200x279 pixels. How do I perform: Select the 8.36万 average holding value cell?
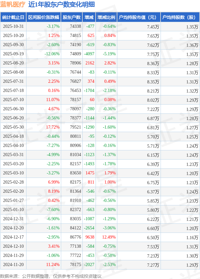point(153,63)
